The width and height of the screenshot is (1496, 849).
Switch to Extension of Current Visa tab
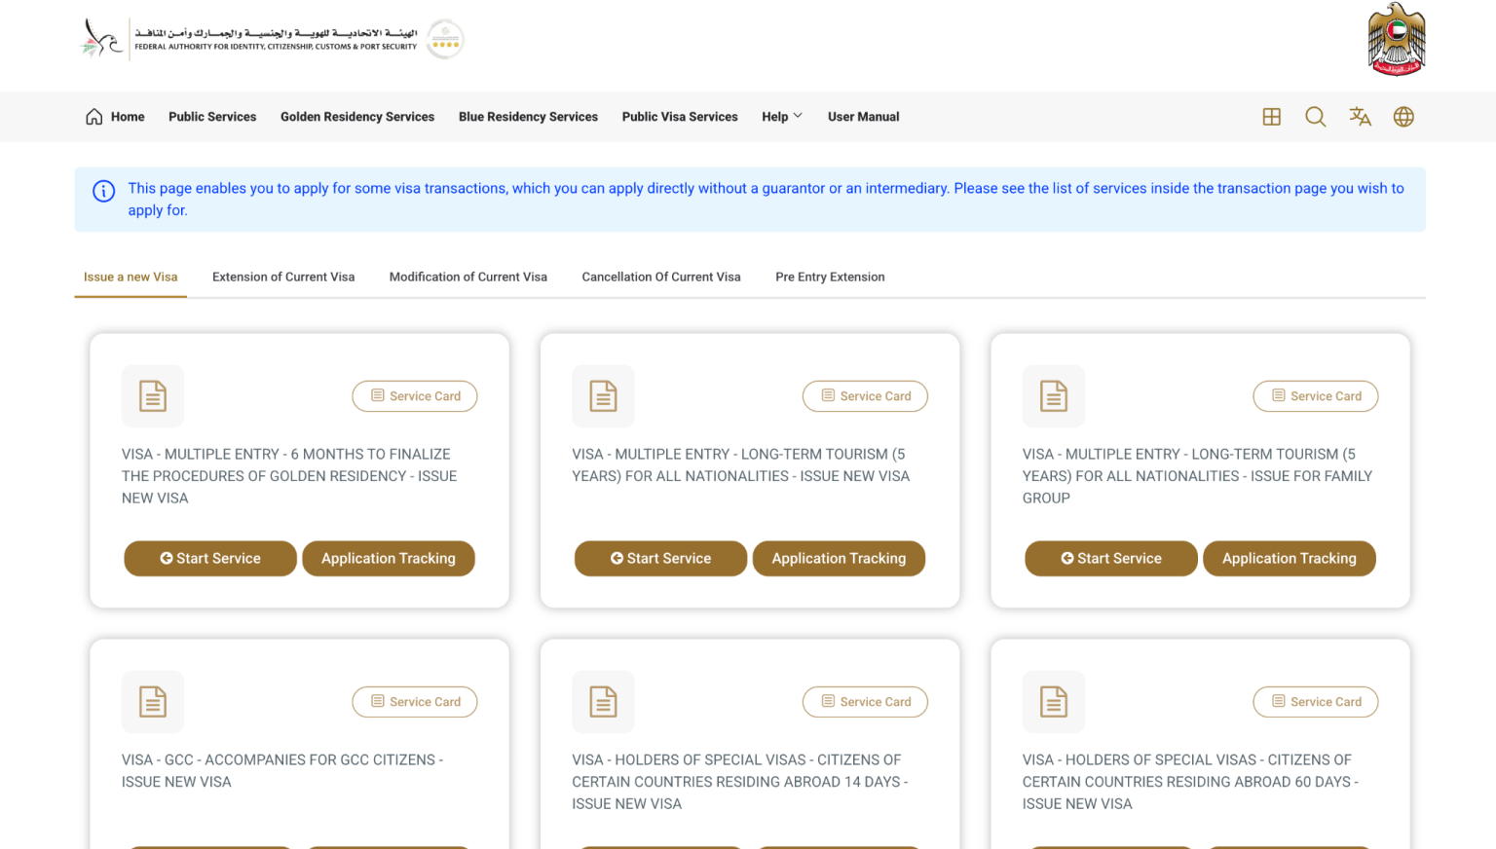coord(283,277)
